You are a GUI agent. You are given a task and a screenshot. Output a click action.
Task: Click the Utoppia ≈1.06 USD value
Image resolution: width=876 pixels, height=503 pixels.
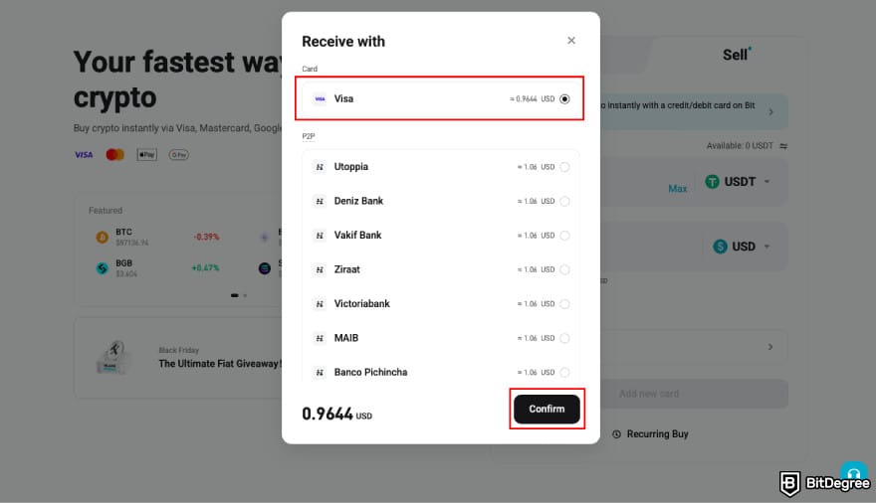536,167
